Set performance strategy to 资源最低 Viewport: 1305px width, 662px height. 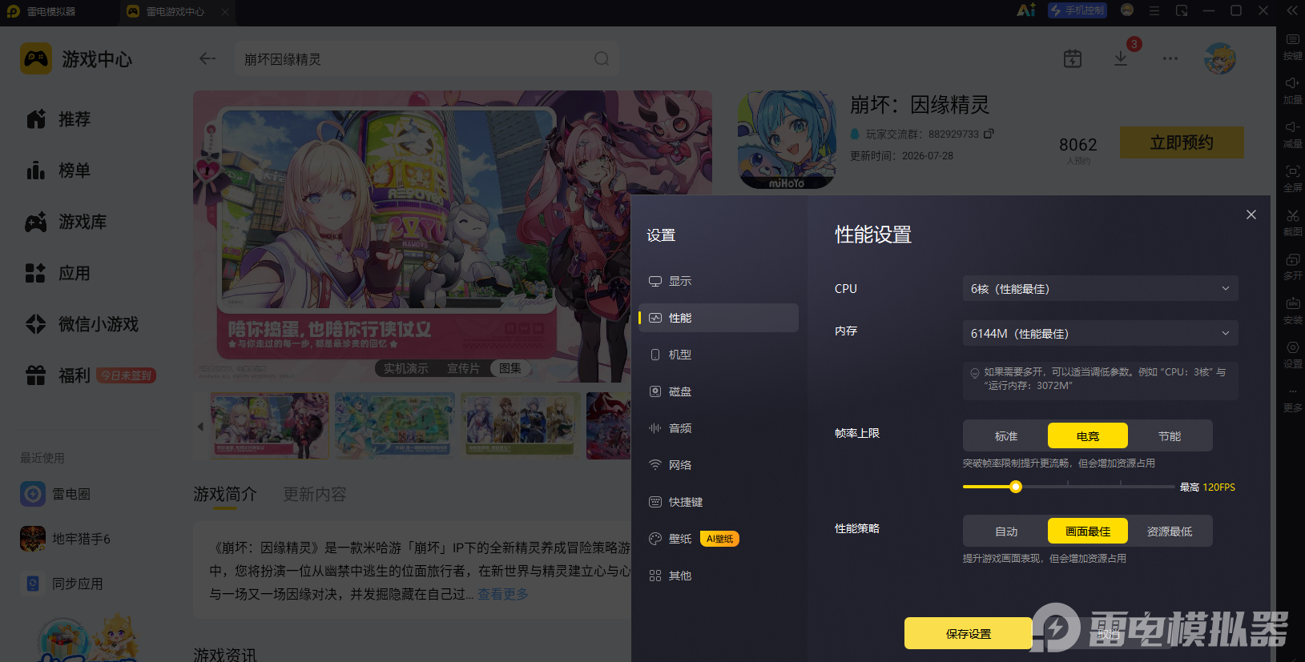point(1170,532)
